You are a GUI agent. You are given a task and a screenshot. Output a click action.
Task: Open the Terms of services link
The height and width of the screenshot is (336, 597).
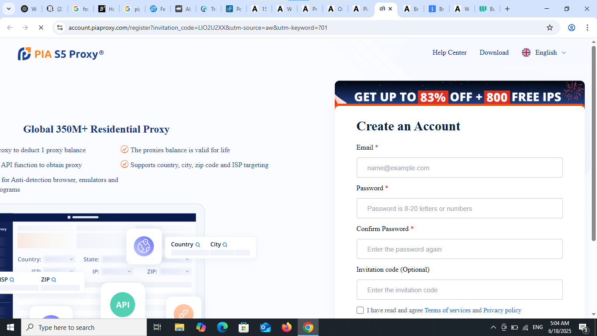click(x=448, y=310)
